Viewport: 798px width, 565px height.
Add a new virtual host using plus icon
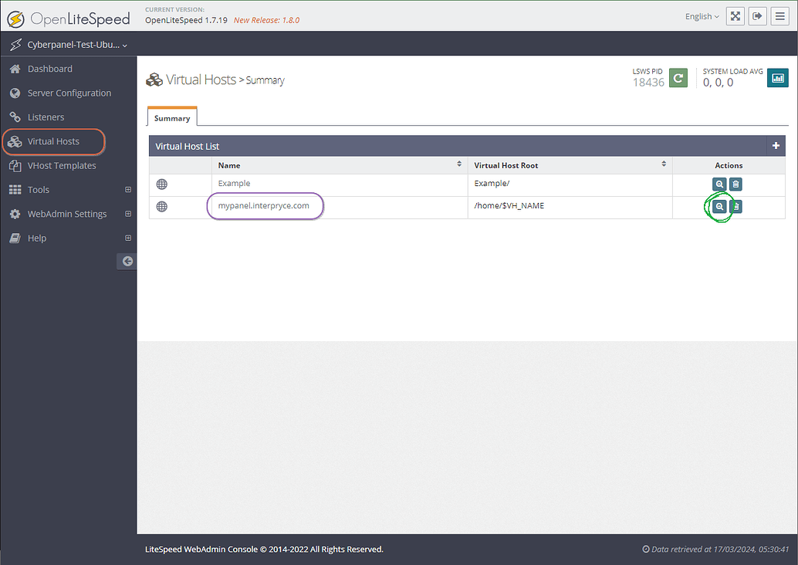776,145
